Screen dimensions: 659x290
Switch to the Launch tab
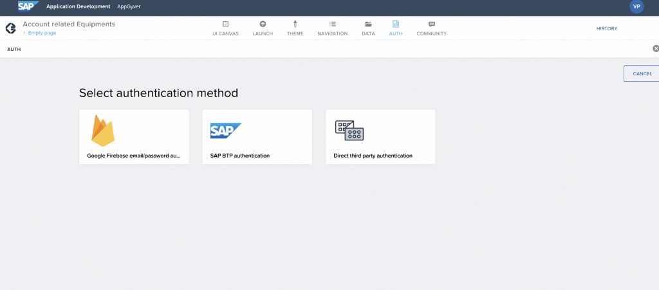(263, 28)
